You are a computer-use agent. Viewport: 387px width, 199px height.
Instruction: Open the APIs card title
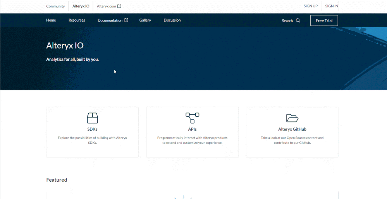coord(192,129)
